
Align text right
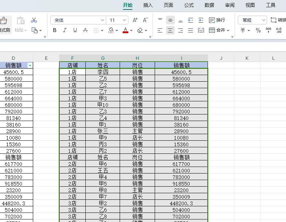click(180, 30)
